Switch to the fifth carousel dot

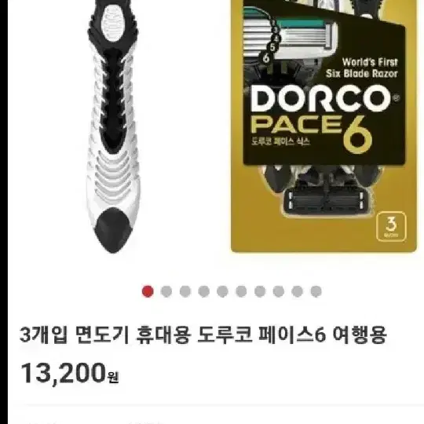click(222, 291)
